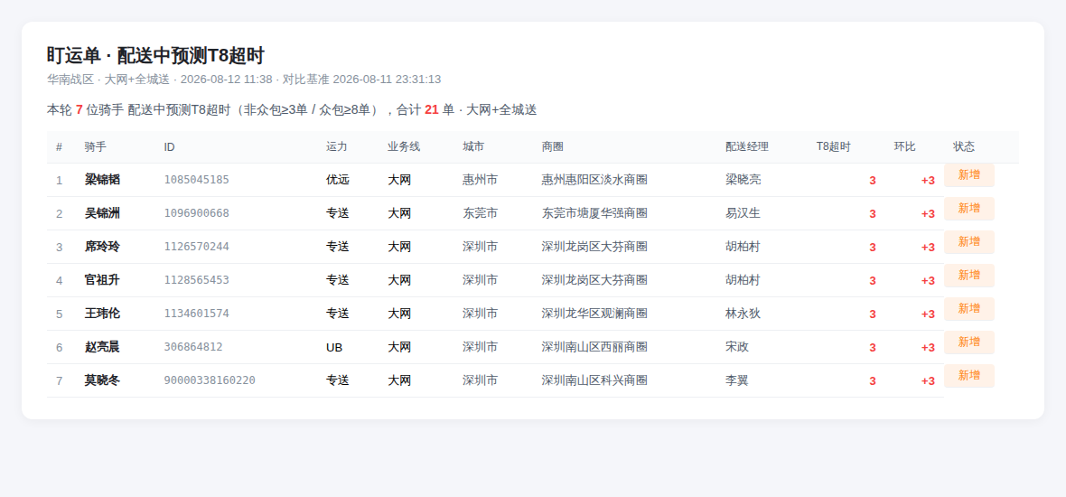Image resolution: width=1066 pixels, height=497 pixels.
Task: Click the ID column header
Action: pos(169,147)
